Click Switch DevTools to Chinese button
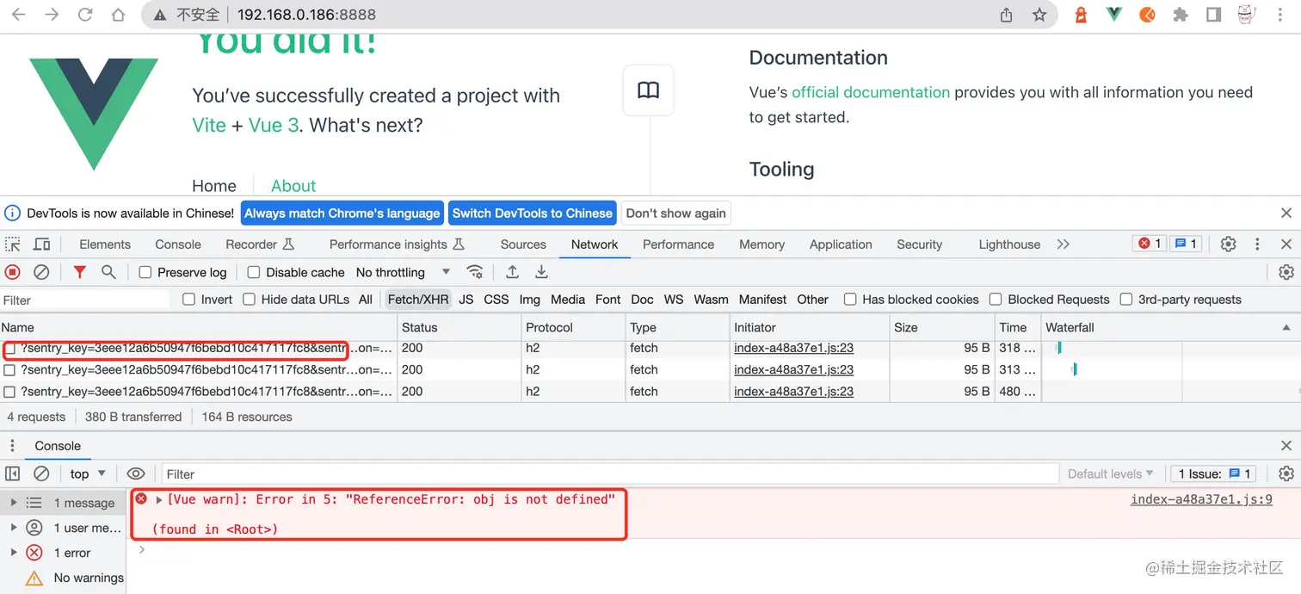The height and width of the screenshot is (594, 1301). click(532, 213)
